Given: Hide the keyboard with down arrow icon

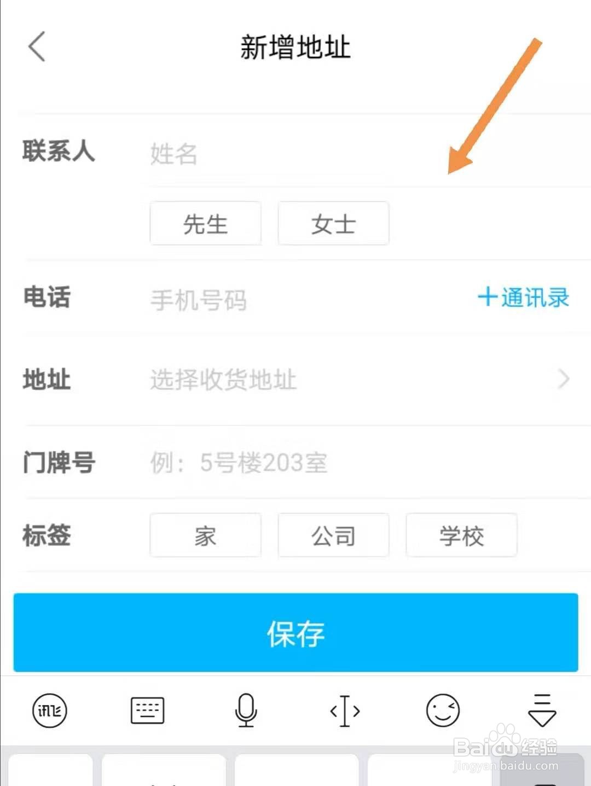Looking at the screenshot, I should pyautogui.click(x=542, y=710).
